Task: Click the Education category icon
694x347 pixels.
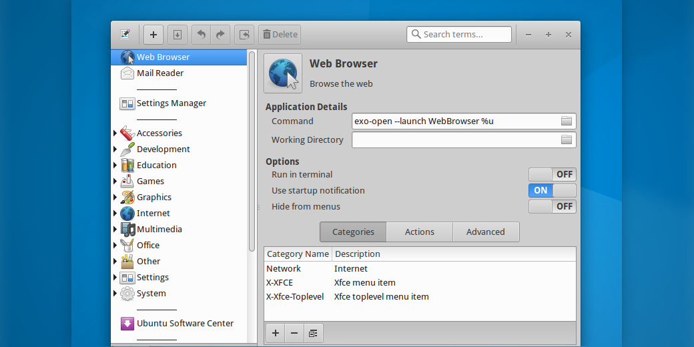Action: click(127, 165)
